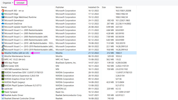
Task: Click the 105 MB size cell
Action: pyautogui.click(x=110, y=95)
